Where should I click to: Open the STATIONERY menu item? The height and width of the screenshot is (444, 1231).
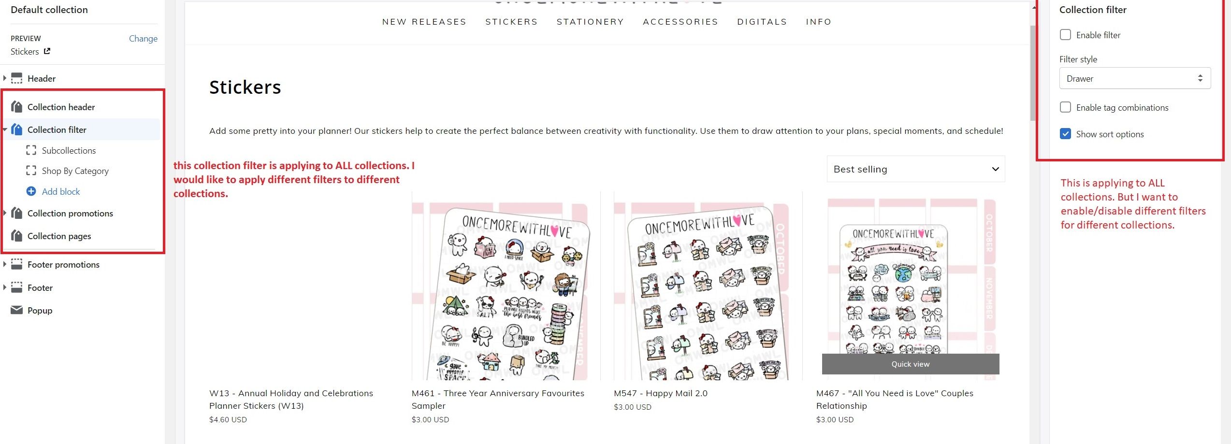tap(590, 22)
